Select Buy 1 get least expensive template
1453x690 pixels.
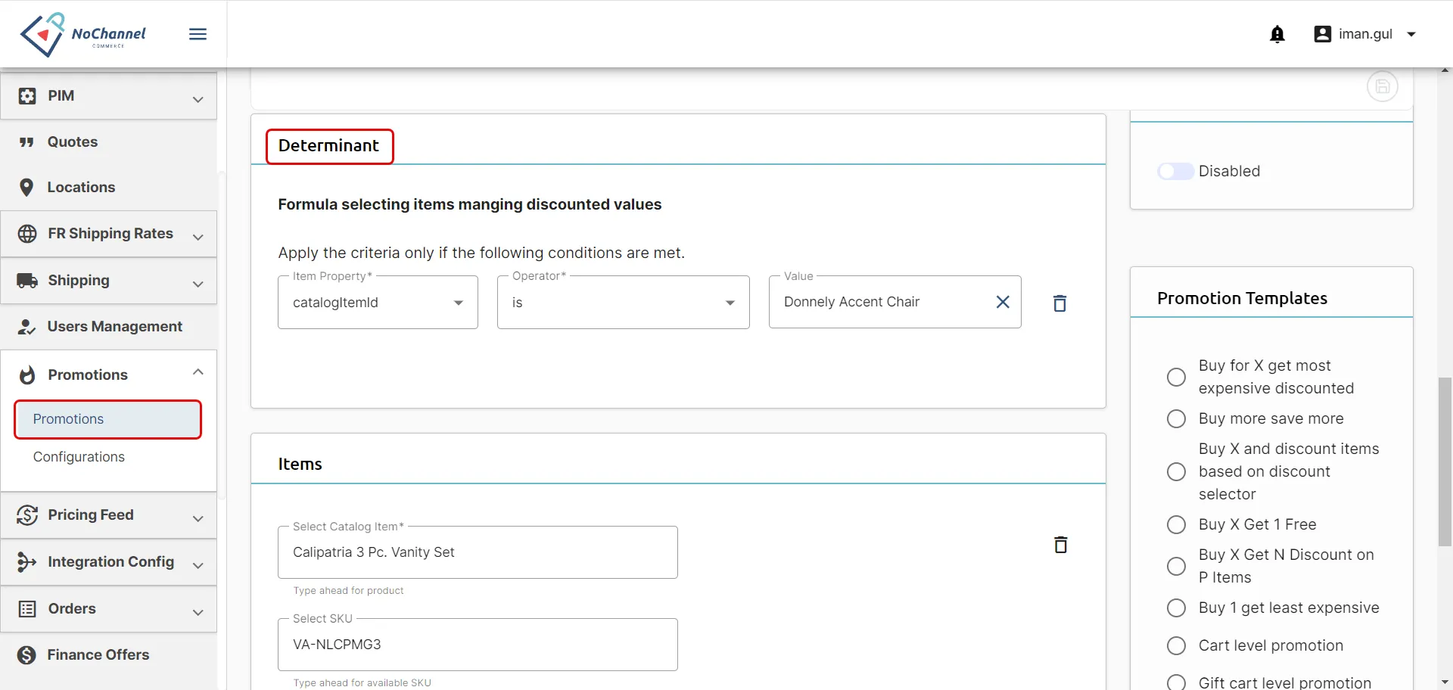pos(1176,608)
